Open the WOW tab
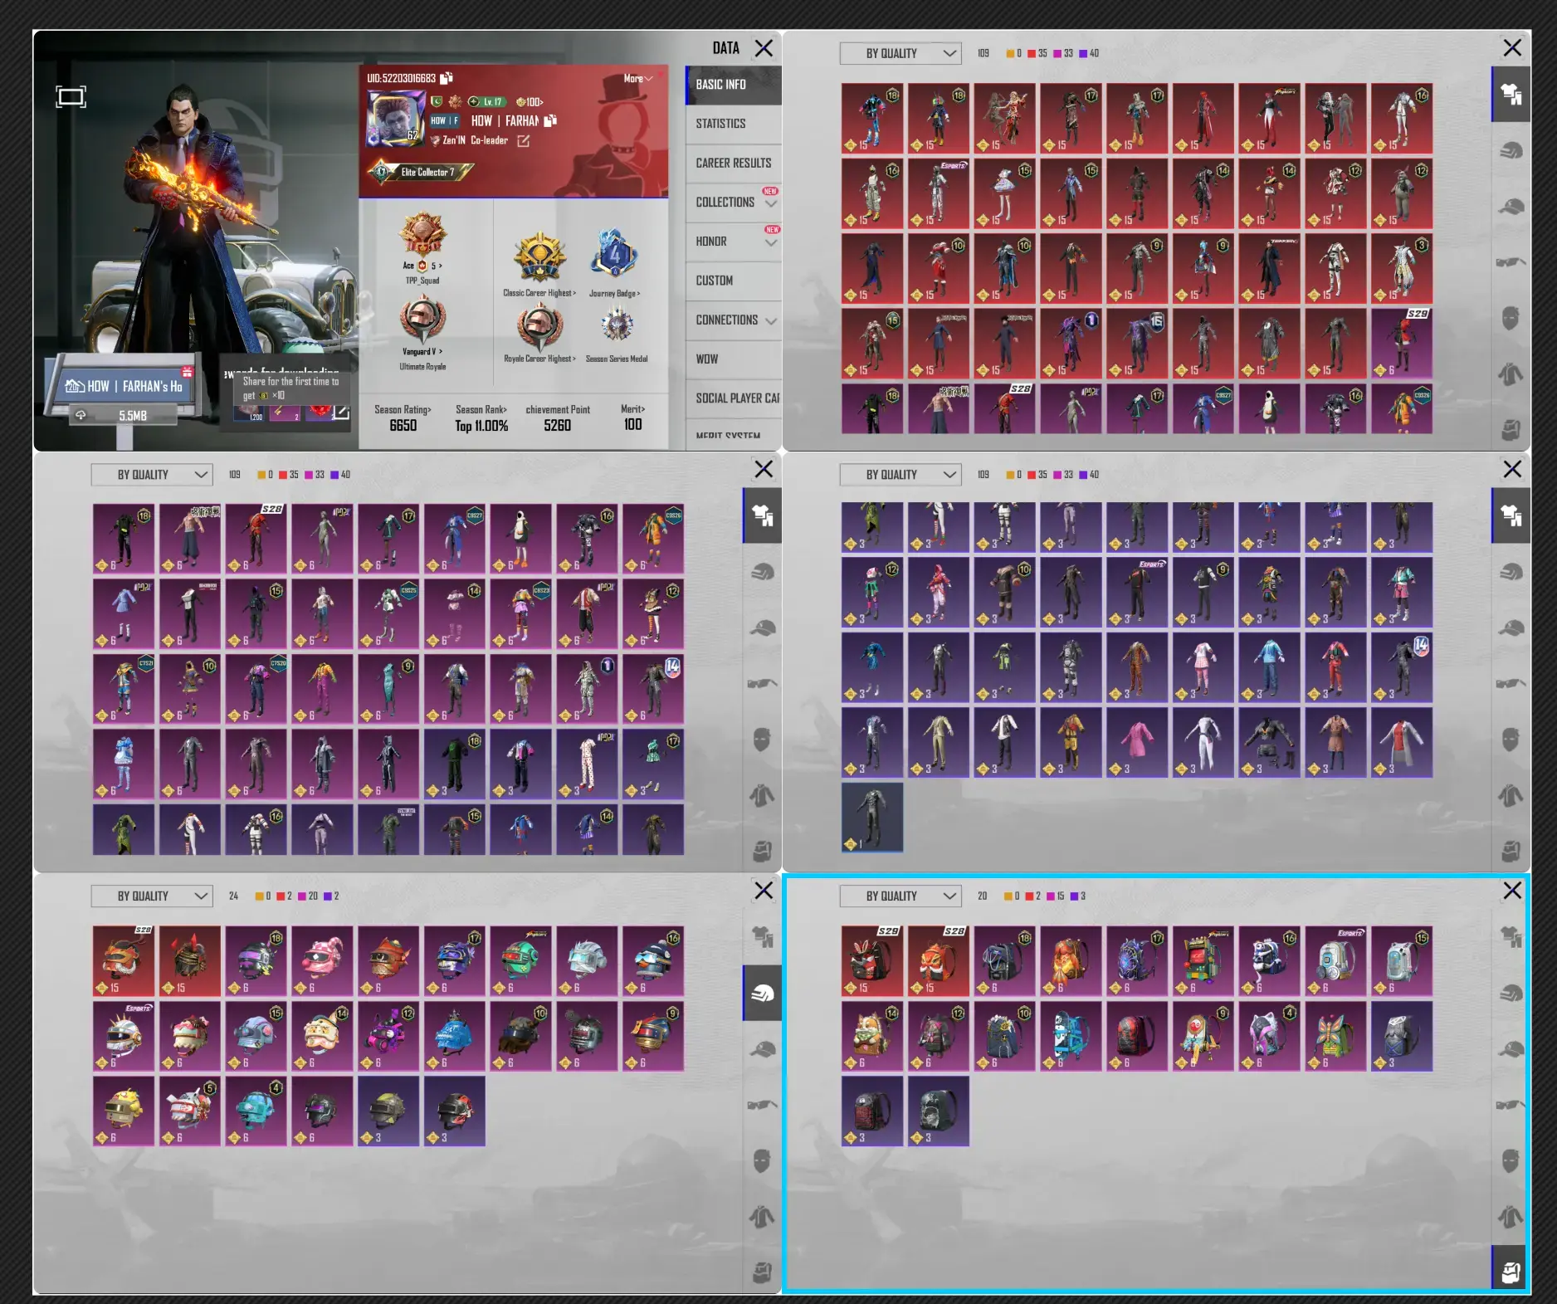The width and height of the screenshot is (1557, 1304). point(734,359)
